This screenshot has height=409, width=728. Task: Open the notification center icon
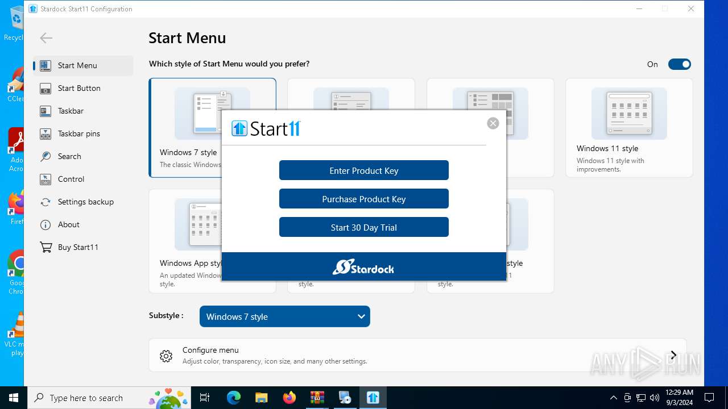tap(709, 398)
